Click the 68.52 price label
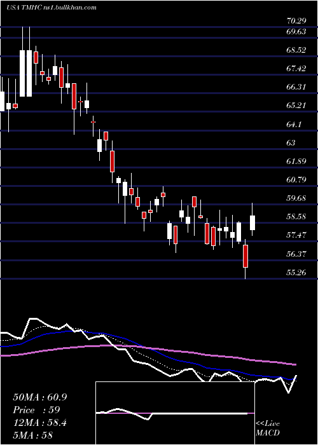318x445 pixels. (x=297, y=50)
